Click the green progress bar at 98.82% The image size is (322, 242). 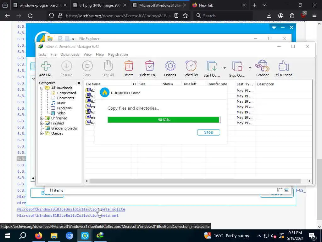click(164, 120)
